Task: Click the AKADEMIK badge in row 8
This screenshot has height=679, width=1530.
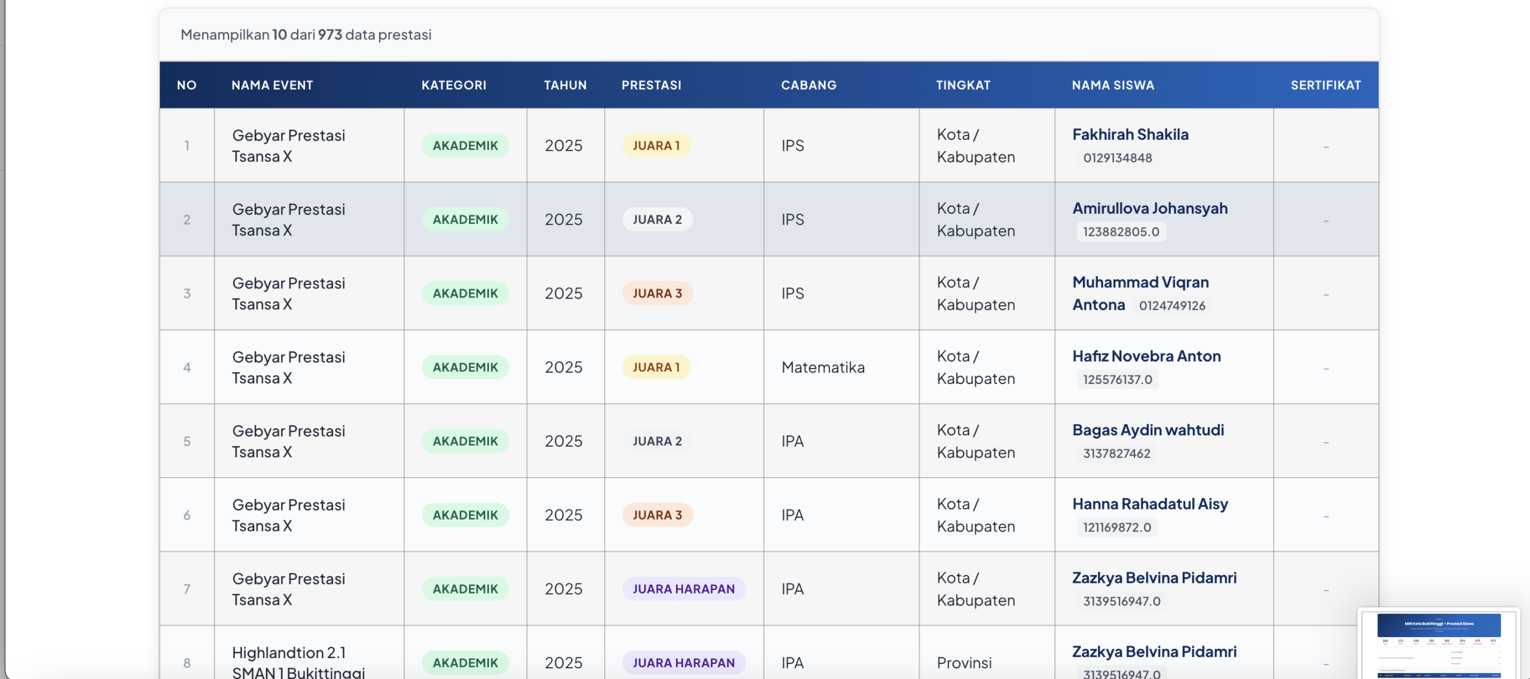Action: [x=465, y=663]
